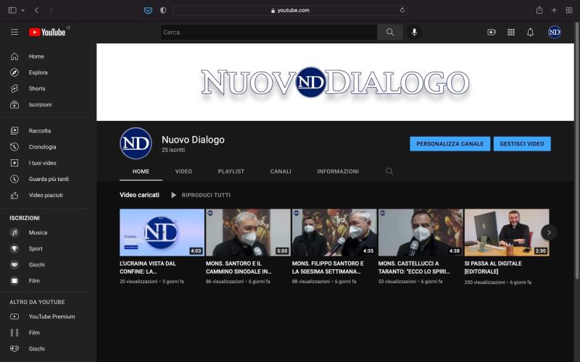
Task: Start voice search with microphone icon
Action: [x=414, y=32]
